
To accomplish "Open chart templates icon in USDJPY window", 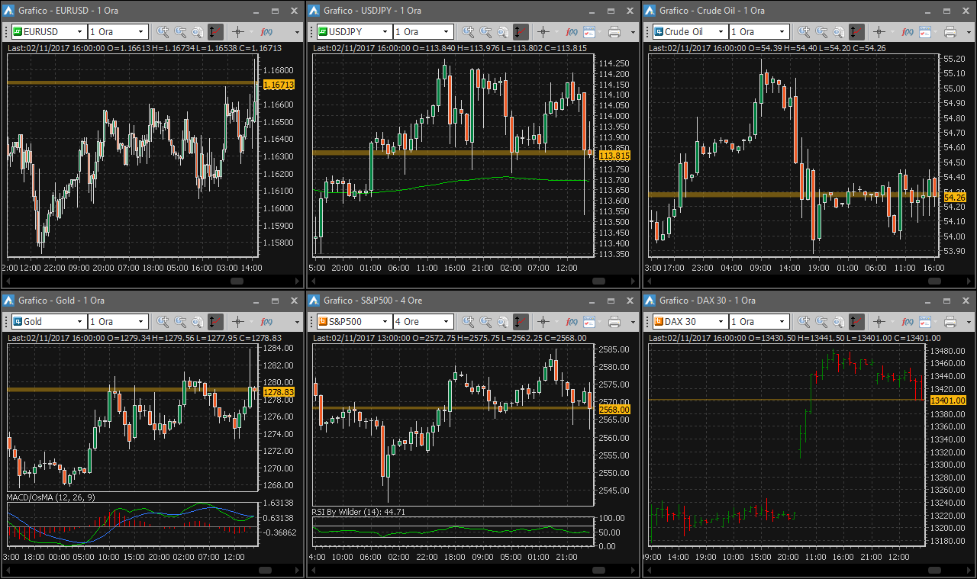I will click(x=589, y=32).
